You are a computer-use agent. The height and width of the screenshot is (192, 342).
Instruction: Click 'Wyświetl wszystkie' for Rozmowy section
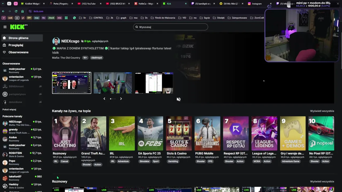coord(322,181)
